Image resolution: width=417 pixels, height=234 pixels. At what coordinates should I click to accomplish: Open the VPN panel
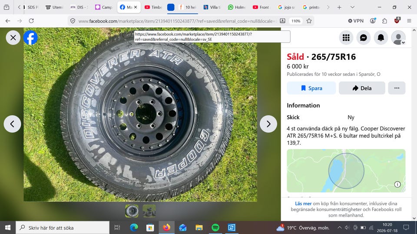tap(356, 21)
